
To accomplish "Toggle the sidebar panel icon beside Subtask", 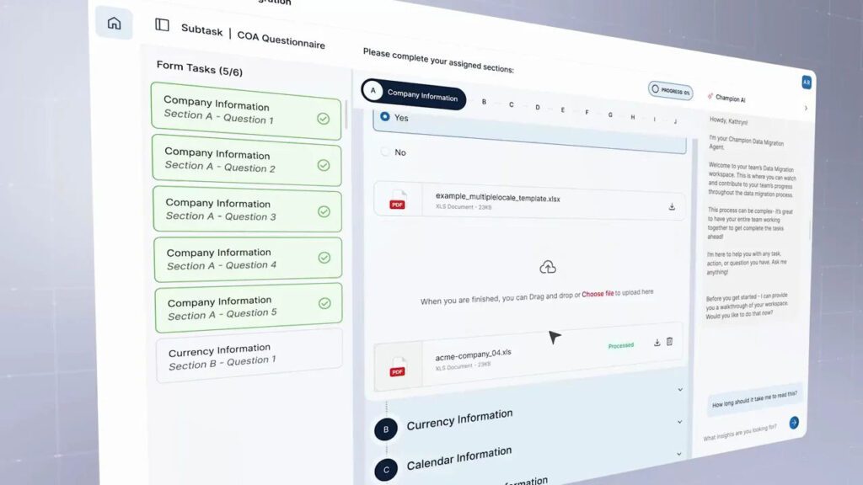I will (x=162, y=25).
